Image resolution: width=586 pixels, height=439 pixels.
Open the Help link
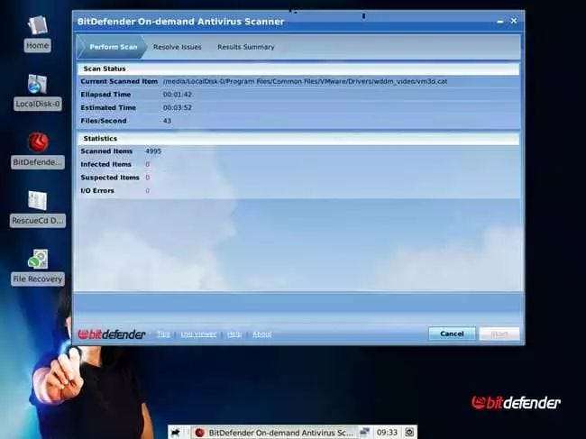click(x=234, y=334)
